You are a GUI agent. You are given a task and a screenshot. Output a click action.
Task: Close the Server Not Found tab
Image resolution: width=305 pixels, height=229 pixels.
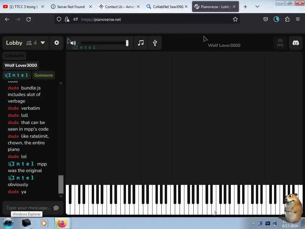[91, 7]
